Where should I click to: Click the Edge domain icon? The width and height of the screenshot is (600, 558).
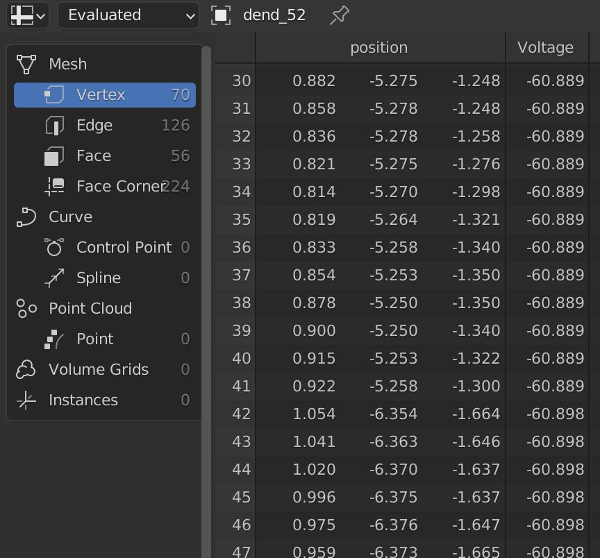coord(54,126)
